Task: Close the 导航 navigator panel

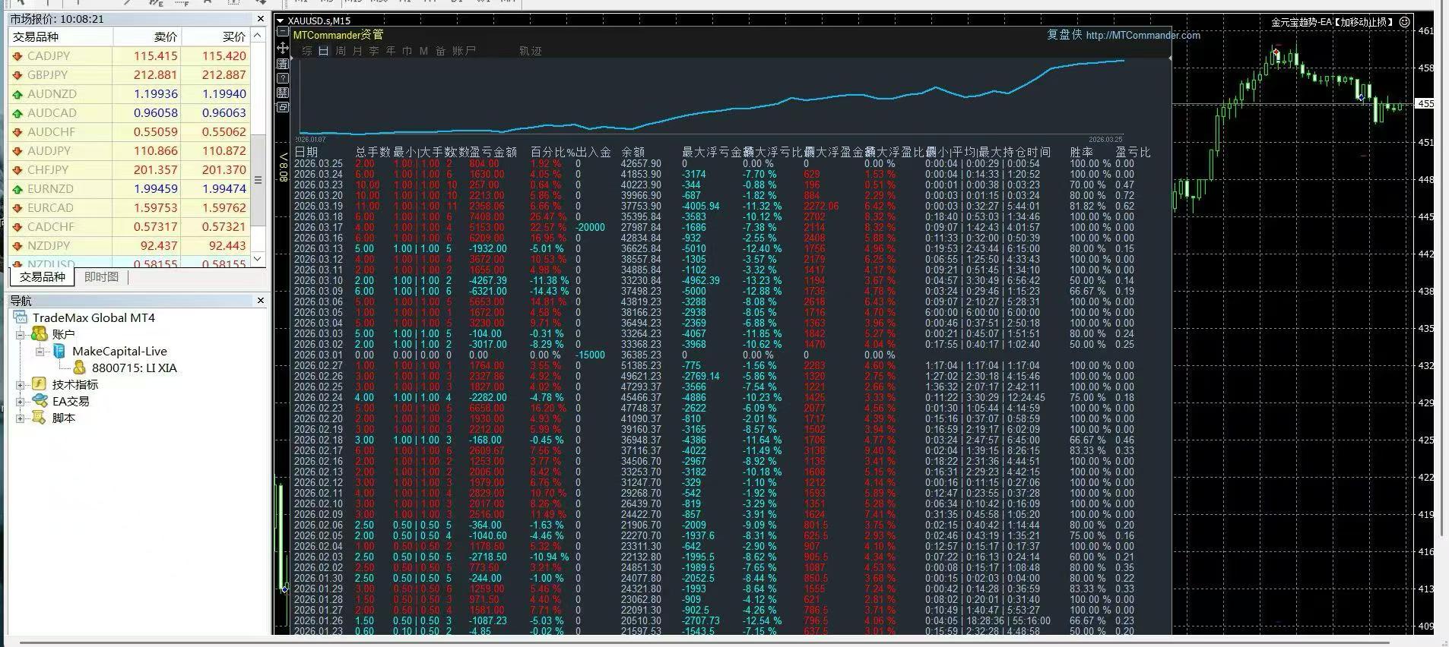Action: [x=261, y=301]
